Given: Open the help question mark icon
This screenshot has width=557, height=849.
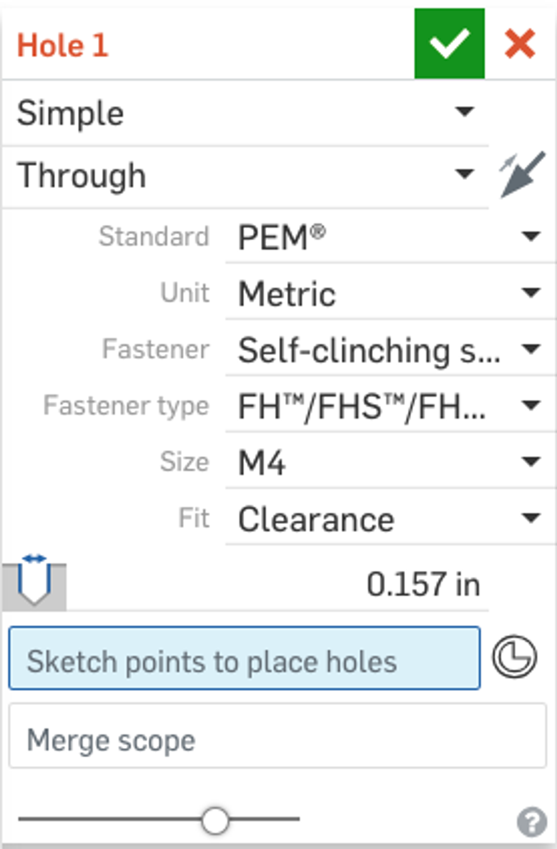Looking at the screenshot, I should click(x=531, y=822).
